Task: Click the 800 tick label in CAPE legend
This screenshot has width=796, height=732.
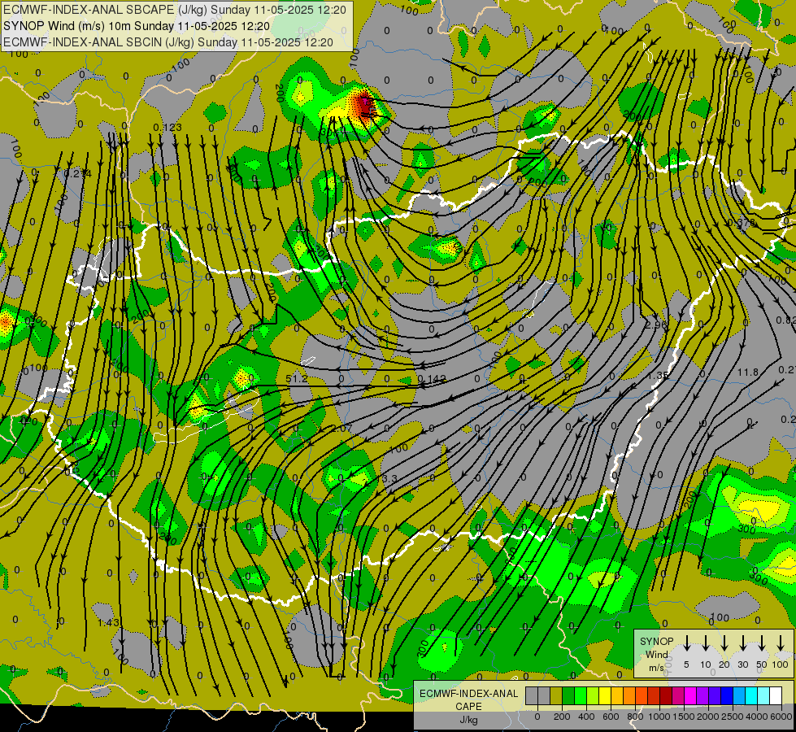Action: pyautogui.click(x=635, y=717)
